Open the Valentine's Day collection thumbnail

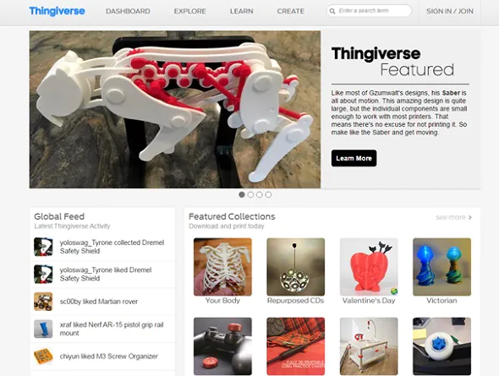[369, 267]
